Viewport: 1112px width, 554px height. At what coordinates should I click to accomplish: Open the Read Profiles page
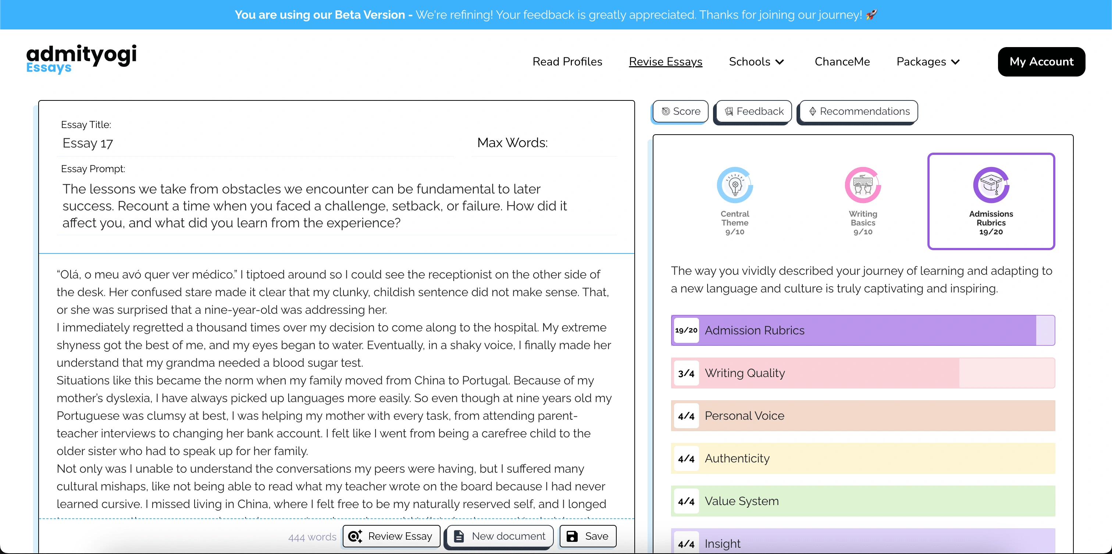tap(567, 62)
